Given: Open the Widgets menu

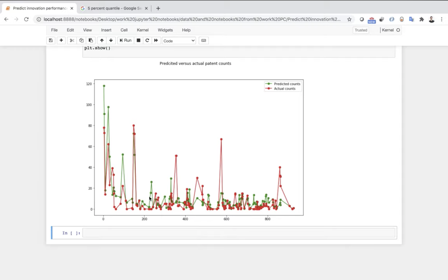Looking at the screenshot, I should 165,30.
